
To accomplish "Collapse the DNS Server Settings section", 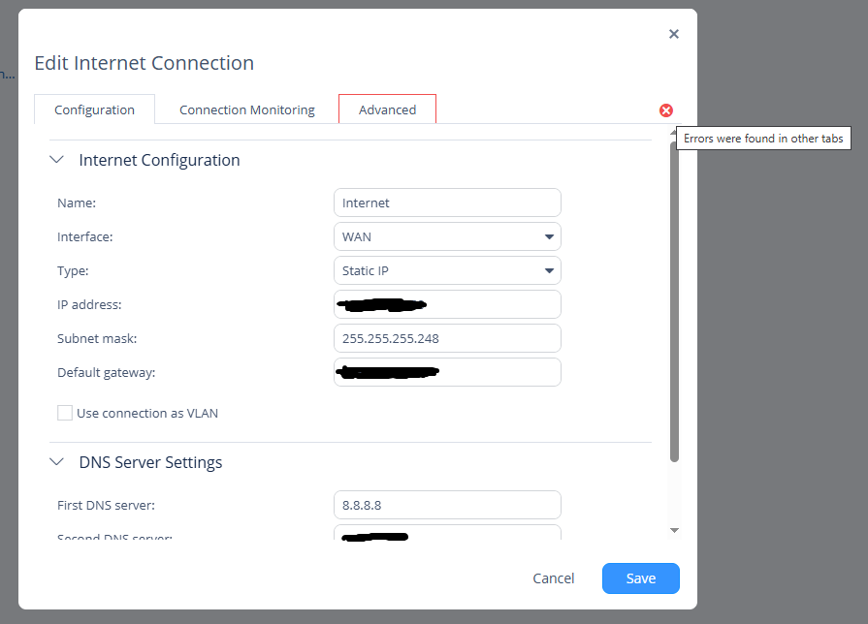I will click(57, 462).
